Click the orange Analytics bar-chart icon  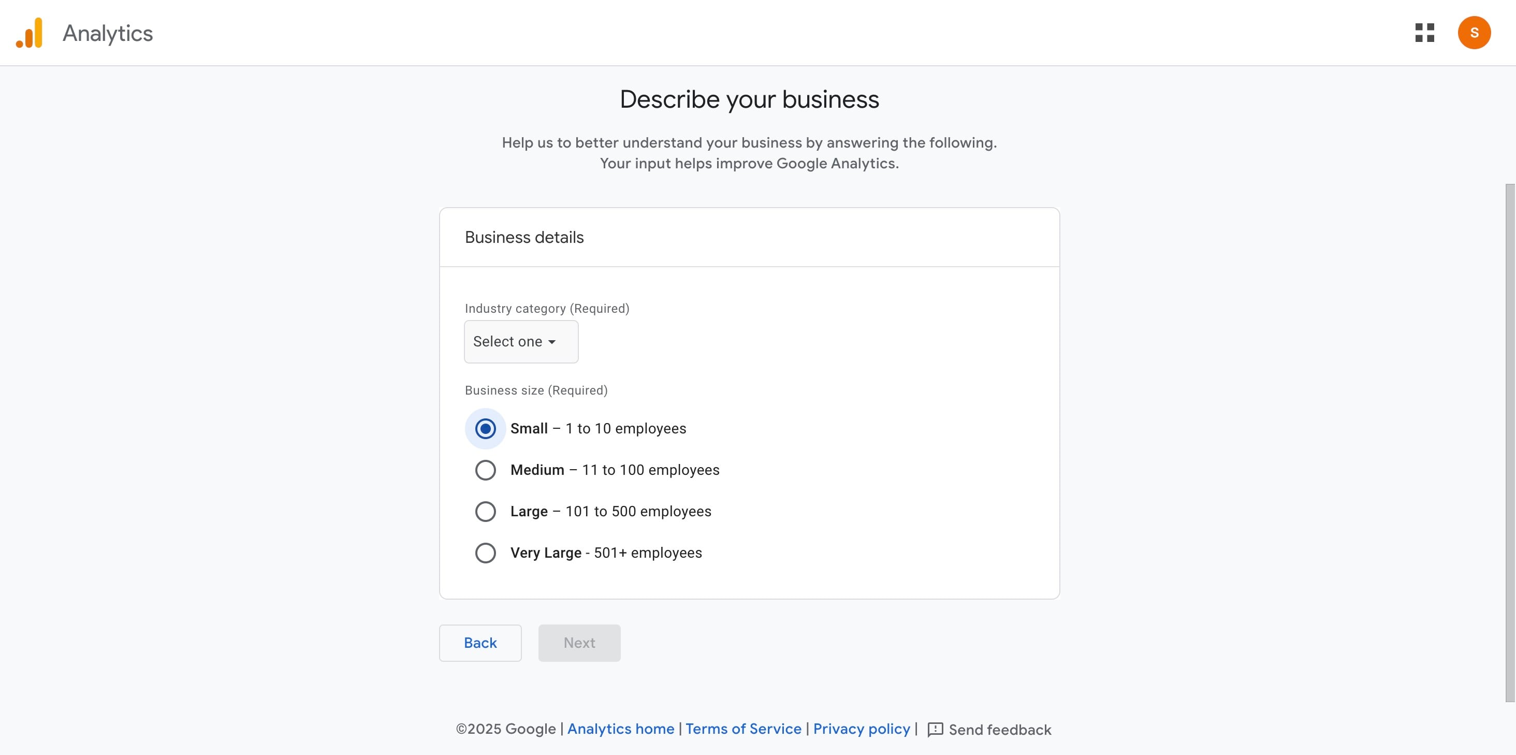pyautogui.click(x=30, y=33)
